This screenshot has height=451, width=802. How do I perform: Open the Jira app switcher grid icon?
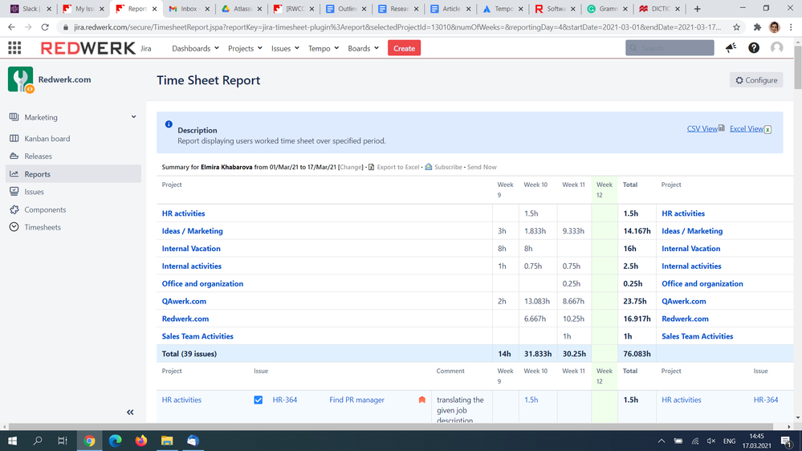click(14, 48)
